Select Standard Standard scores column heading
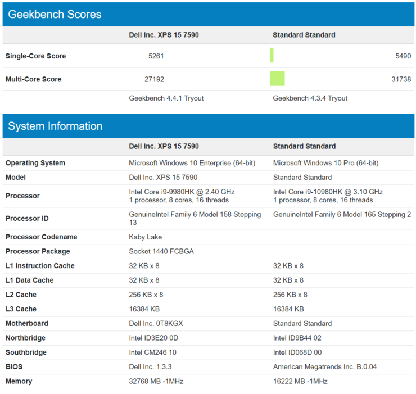Screen dimensions: 416x394 (304, 35)
